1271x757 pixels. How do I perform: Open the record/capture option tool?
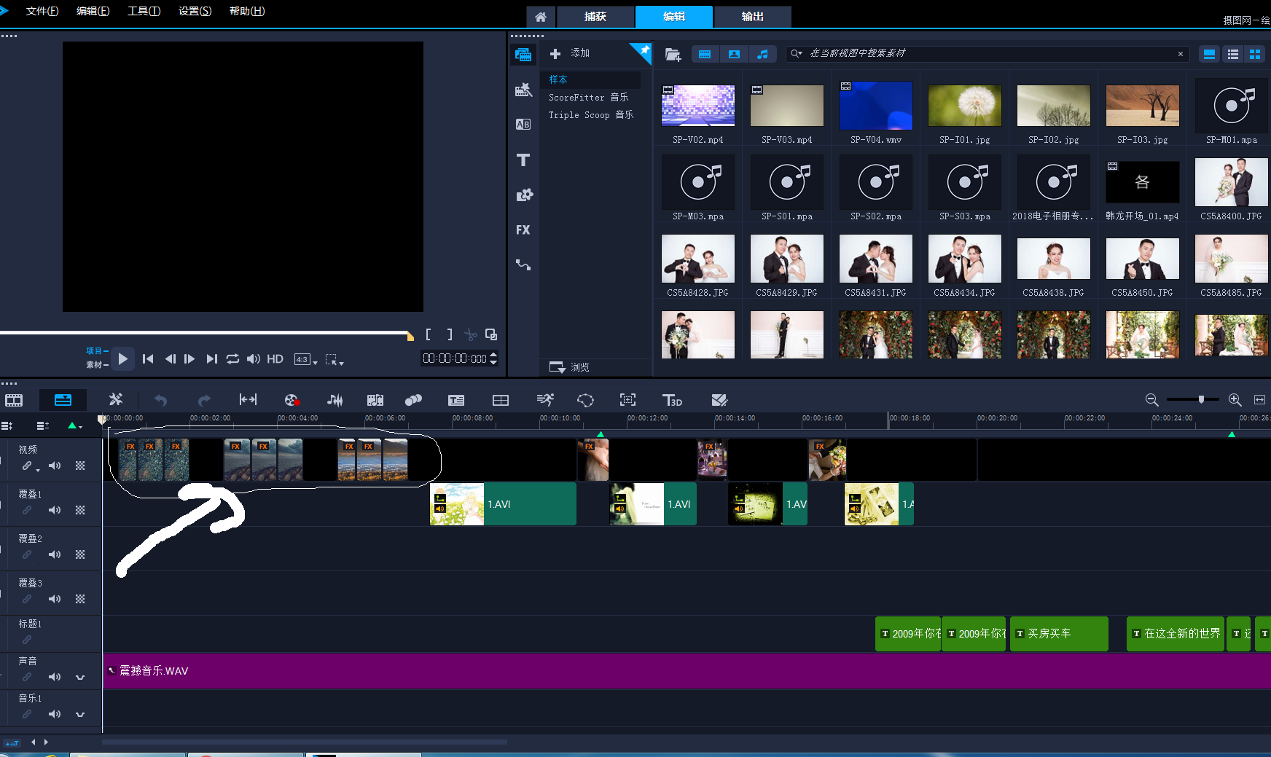pyautogui.click(x=292, y=400)
